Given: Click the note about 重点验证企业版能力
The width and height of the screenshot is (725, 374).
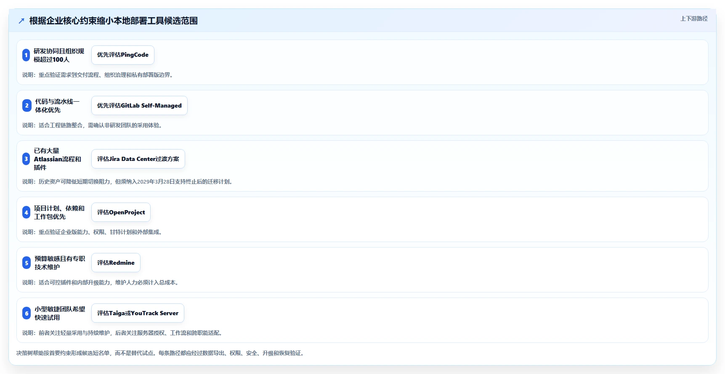Looking at the screenshot, I should click(x=93, y=232).
